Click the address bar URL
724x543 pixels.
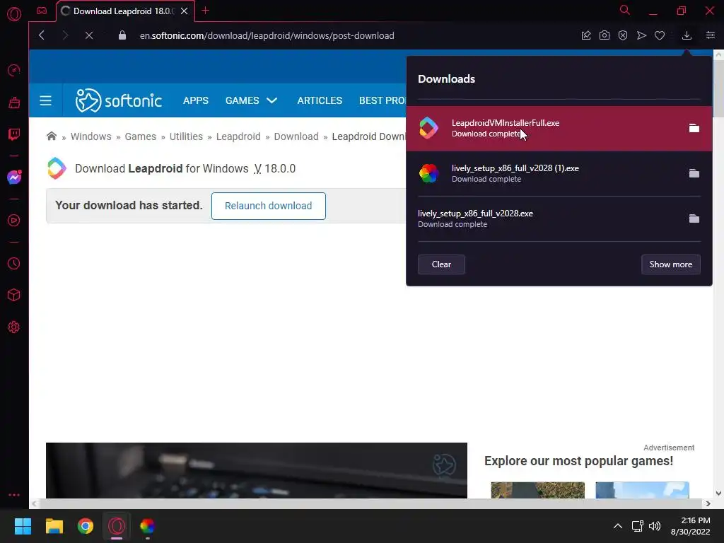tap(267, 35)
